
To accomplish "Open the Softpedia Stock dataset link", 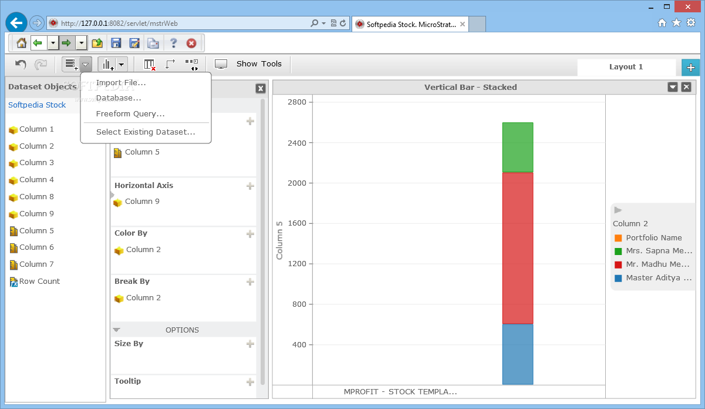I will [x=37, y=105].
